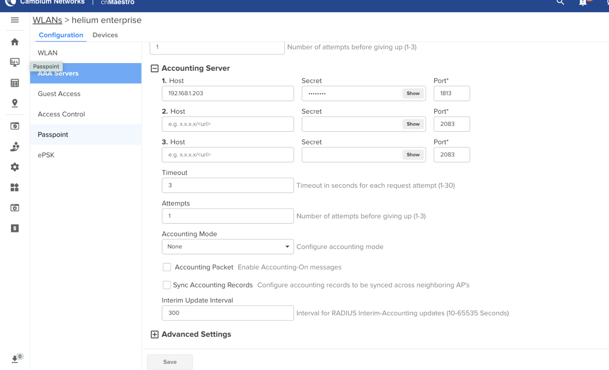Check the Sync Accounting Records option
The height and width of the screenshot is (370, 609).
[167, 285]
